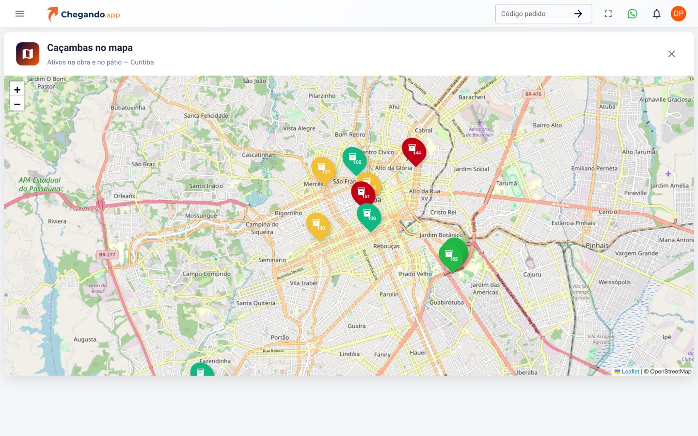Submit the order code with arrow button

[x=578, y=14]
